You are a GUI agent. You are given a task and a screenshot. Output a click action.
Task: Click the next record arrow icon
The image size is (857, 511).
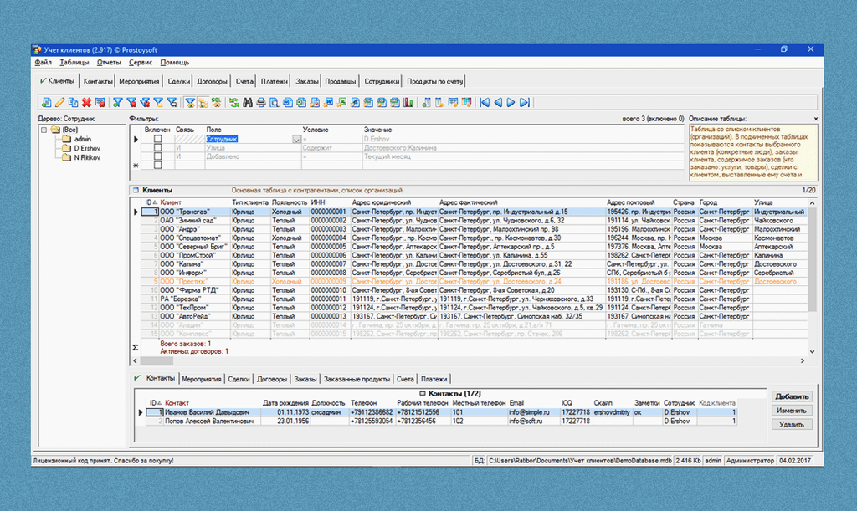point(511,103)
